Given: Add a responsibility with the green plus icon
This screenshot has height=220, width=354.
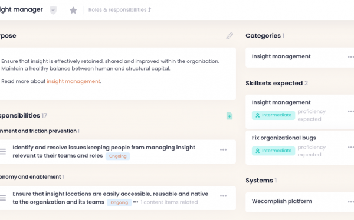Looking at the screenshot, I should pyautogui.click(x=230, y=116).
